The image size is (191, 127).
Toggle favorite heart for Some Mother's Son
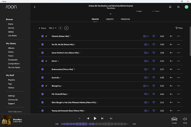tap(154, 53)
